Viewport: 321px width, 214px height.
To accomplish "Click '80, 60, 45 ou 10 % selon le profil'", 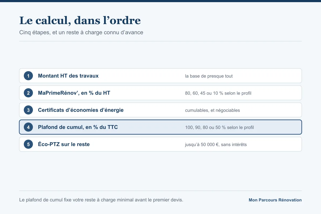I will (x=218, y=93).
